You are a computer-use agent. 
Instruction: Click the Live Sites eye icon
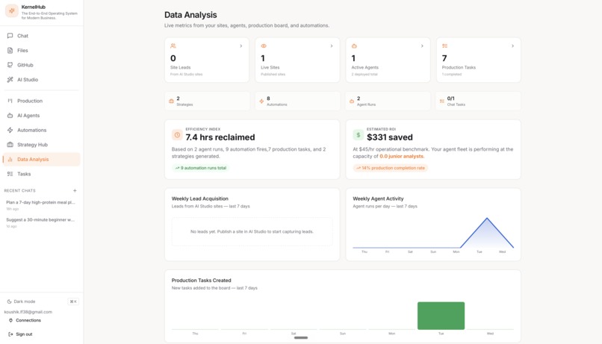point(264,46)
